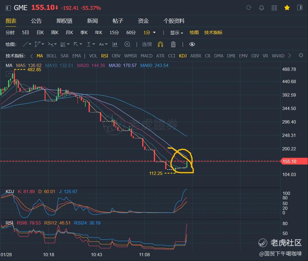Viewport: 308px width, 261px height.
Task: Select 60分 timeframe
Action: coord(131,32)
